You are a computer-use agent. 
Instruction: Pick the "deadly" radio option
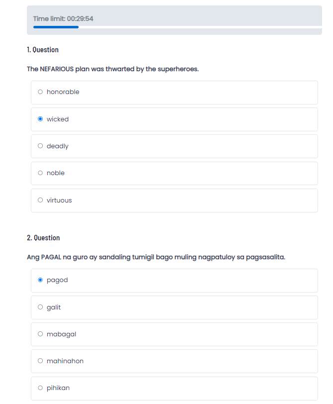pos(40,146)
